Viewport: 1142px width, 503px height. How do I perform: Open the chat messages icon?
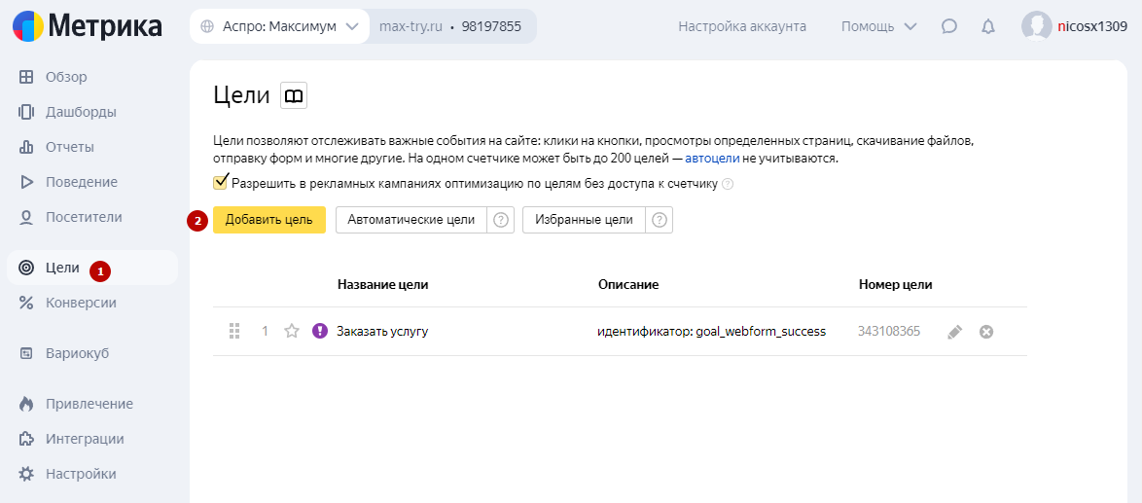point(949,26)
